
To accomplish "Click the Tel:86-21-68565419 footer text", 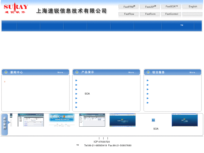I will tap(95, 145).
